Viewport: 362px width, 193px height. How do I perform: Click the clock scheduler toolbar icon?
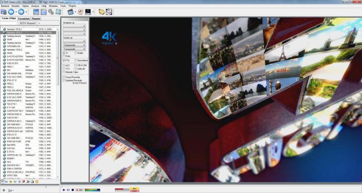102,11
